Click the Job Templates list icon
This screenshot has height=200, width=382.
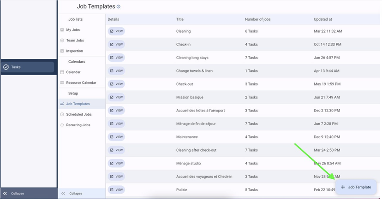62,104
